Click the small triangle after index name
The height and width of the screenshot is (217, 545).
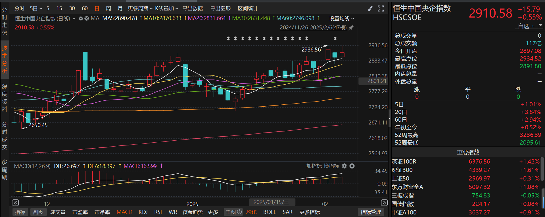click(x=74, y=18)
